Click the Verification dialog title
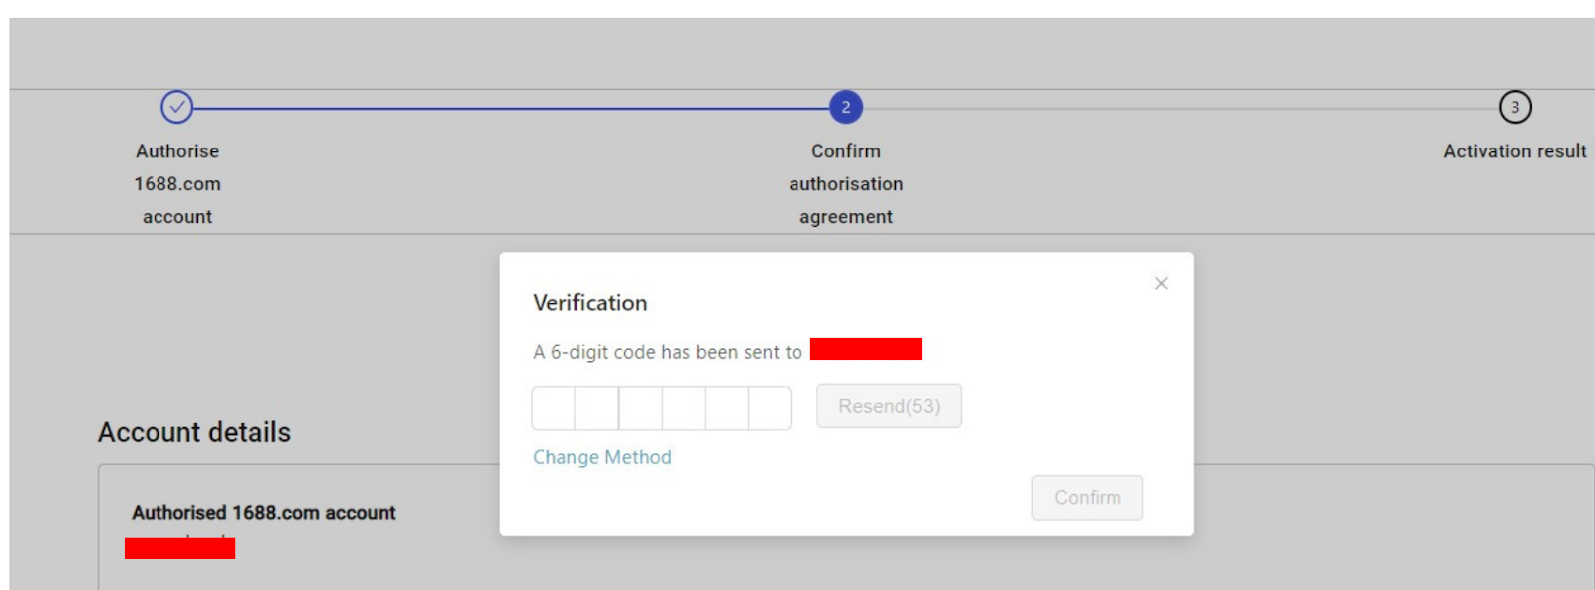This screenshot has width=1595, height=590. point(590,303)
